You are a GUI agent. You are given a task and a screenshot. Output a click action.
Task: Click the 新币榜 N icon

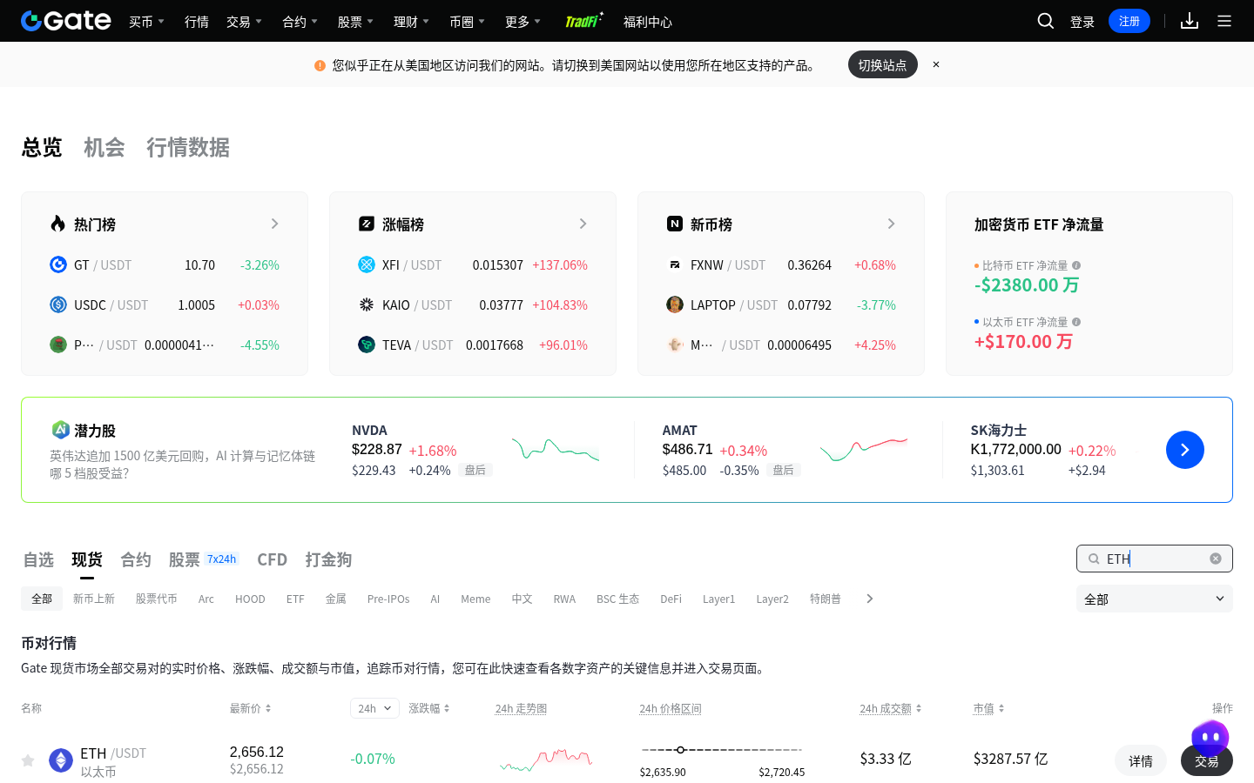tap(675, 224)
